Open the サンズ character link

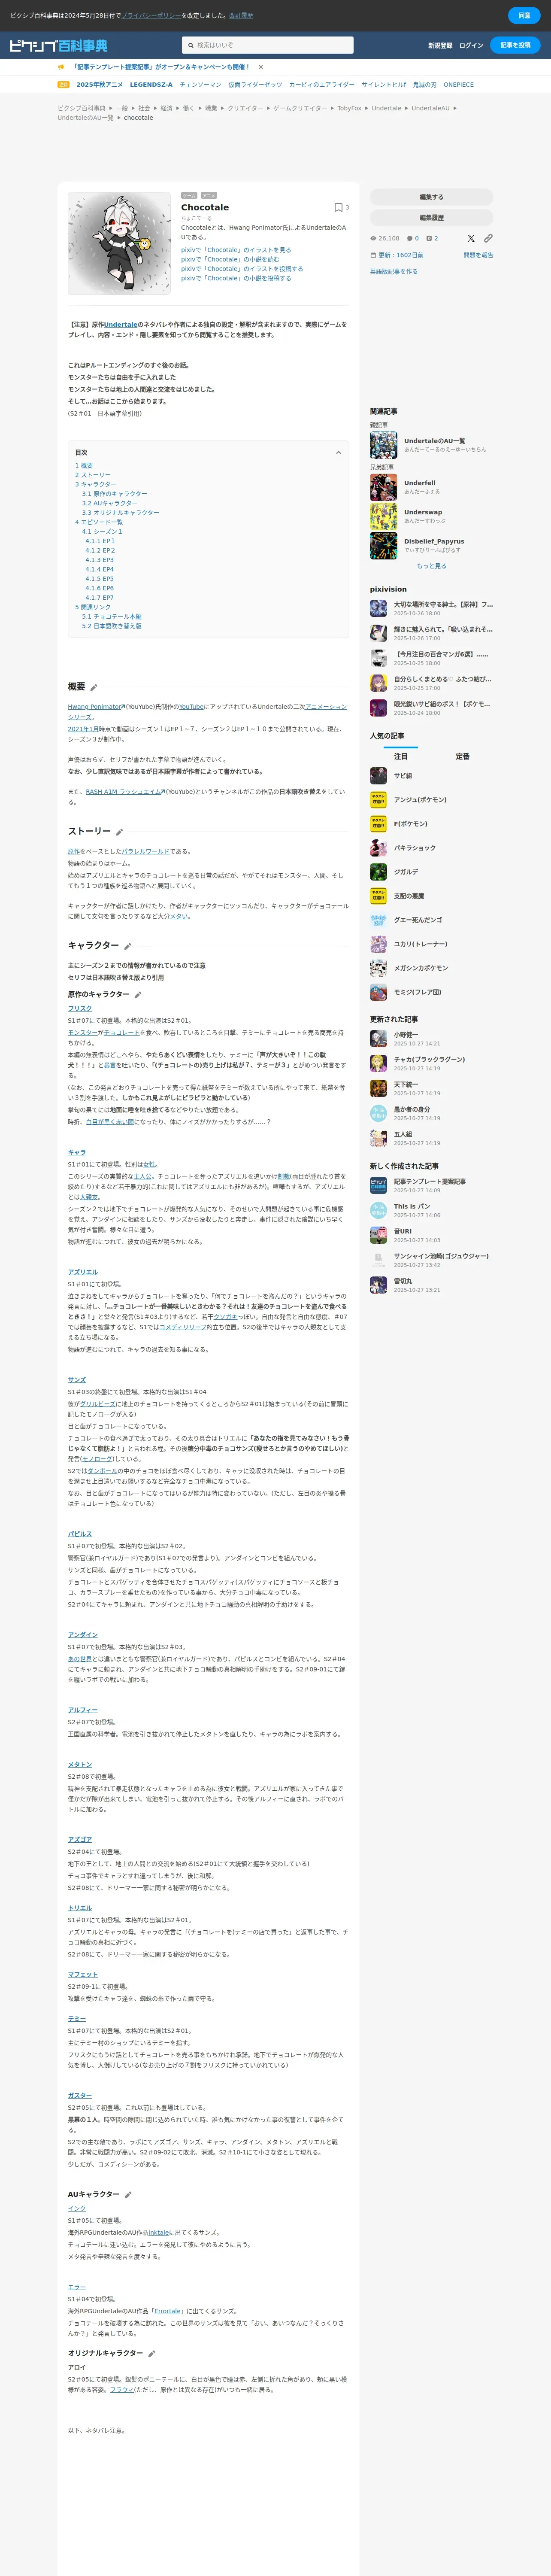tap(76, 1380)
